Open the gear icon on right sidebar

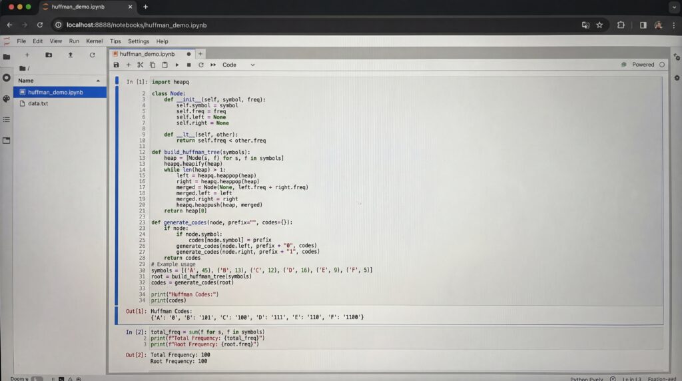pos(677,78)
